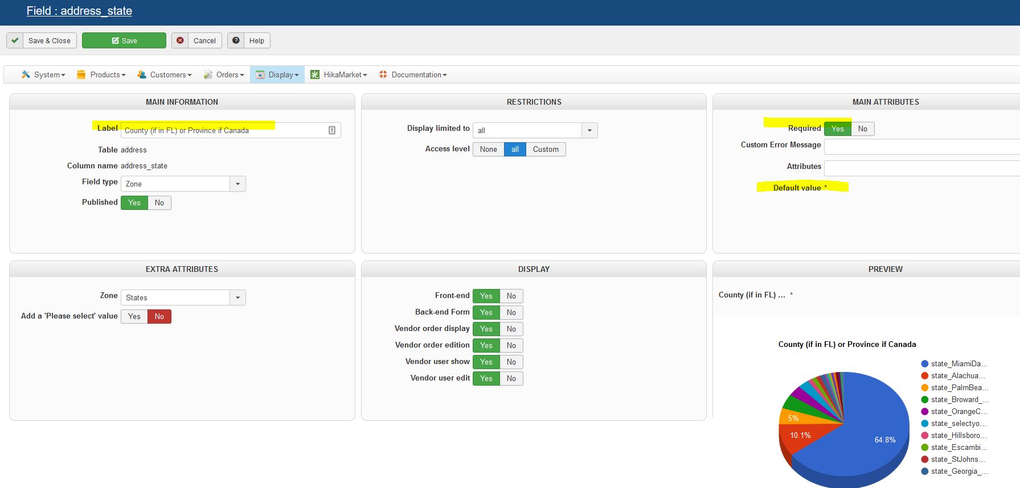This screenshot has width=1020, height=488.
Task: Click the red X icon beside Cancel
Action: (180, 40)
